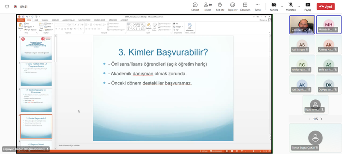Share screen with Paylaş
342x154 pixels.
pyautogui.click(x=308, y=7)
